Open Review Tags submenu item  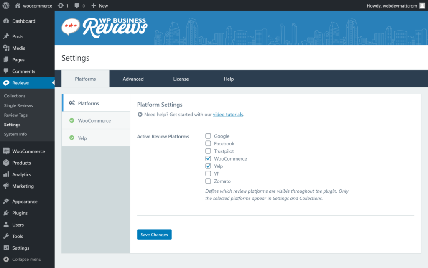(x=16, y=115)
